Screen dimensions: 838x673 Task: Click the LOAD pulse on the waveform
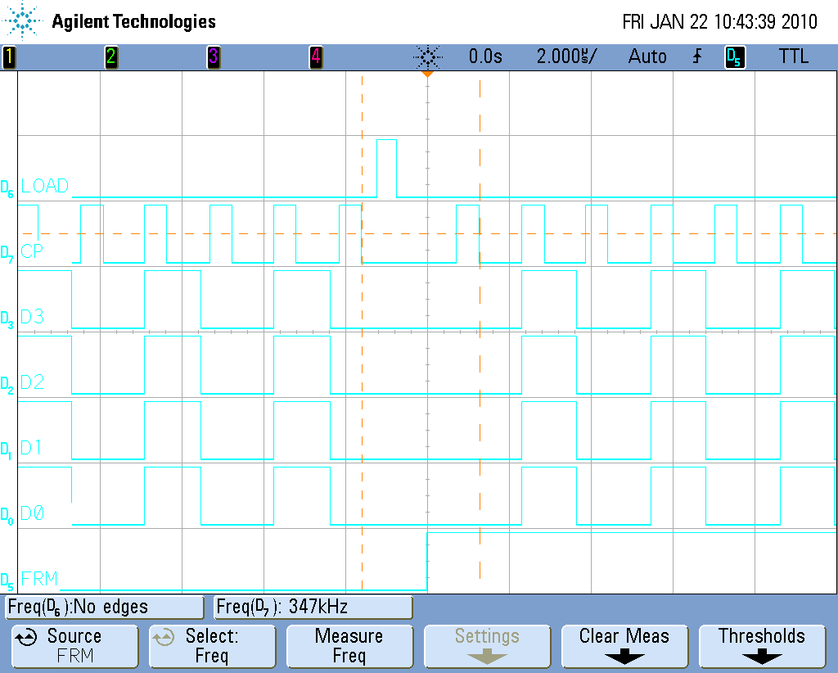coord(387,169)
